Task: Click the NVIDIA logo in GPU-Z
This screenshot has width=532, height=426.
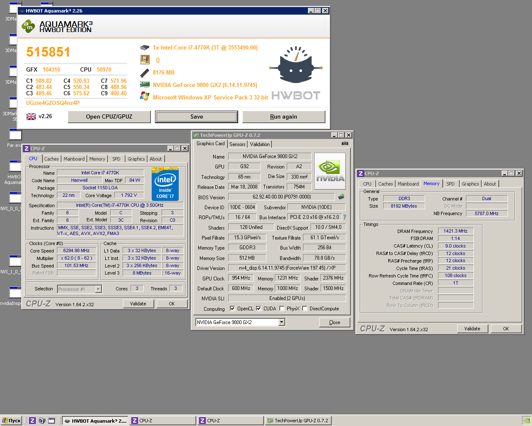Action: 330,171
